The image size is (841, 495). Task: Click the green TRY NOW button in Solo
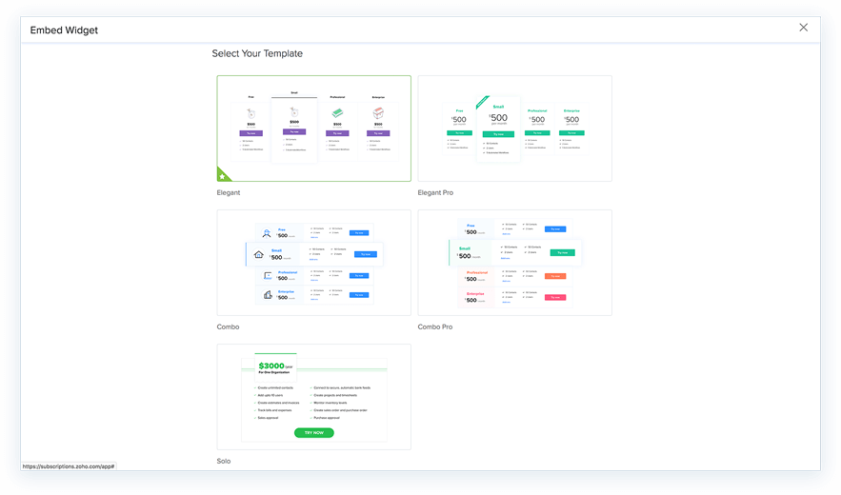313,433
